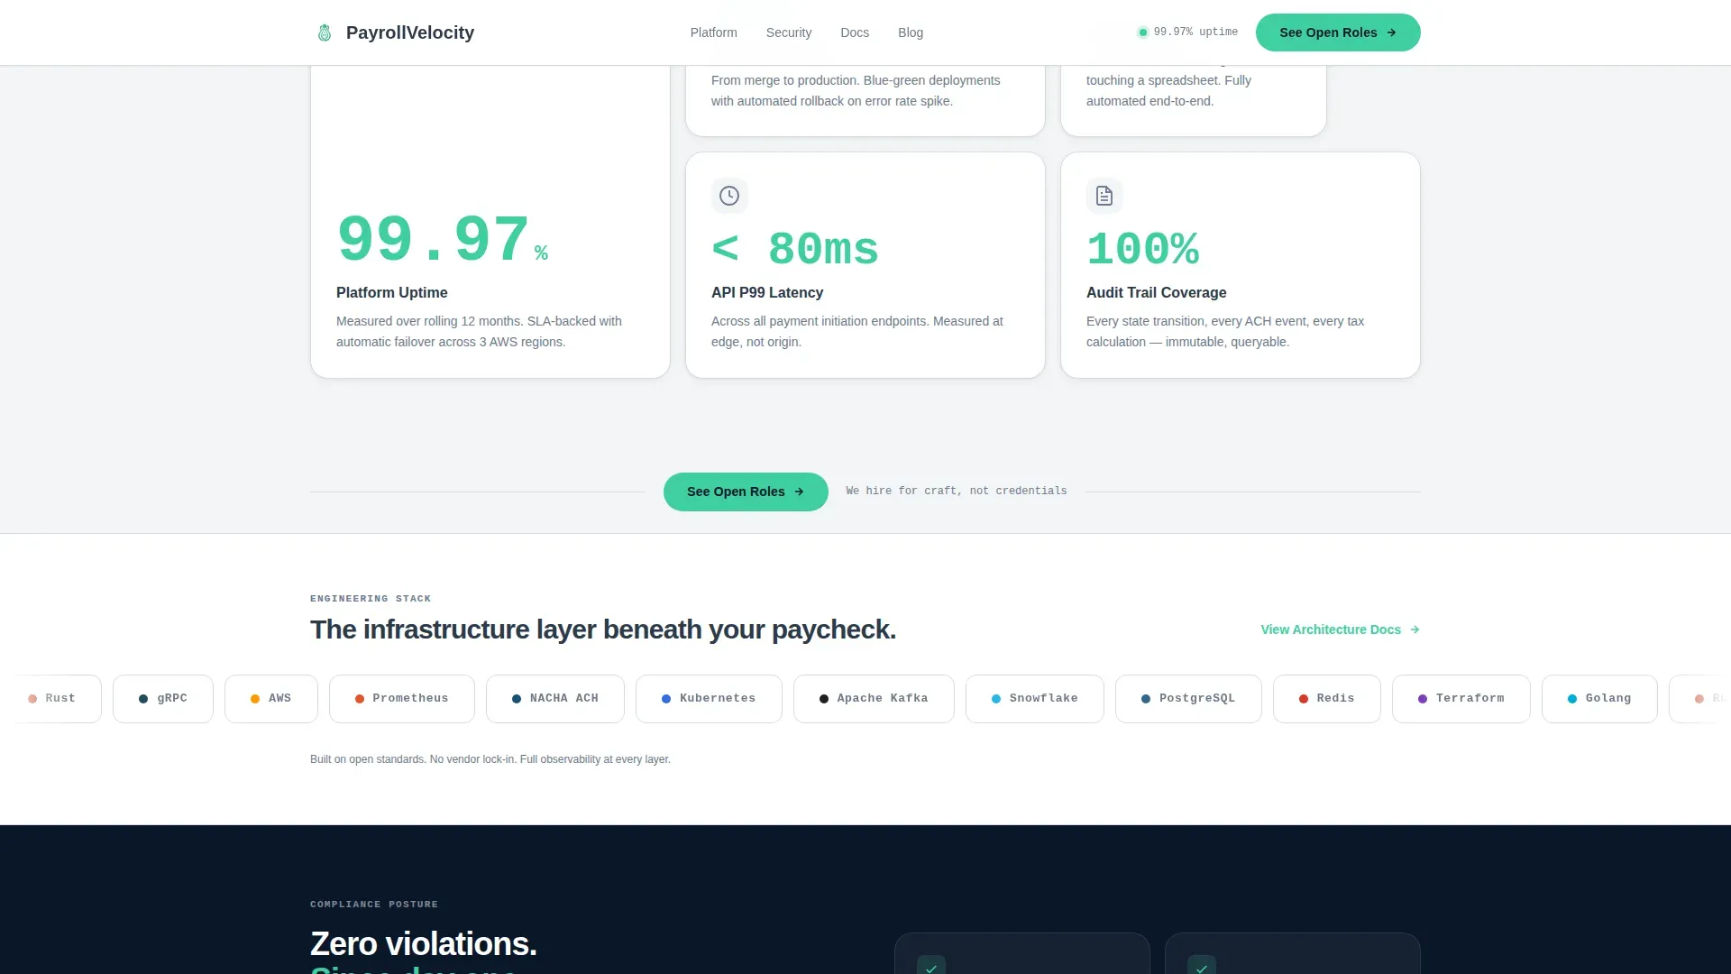The image size is (1731, 974).
Task: Click See Open Roles in the header
Action: tap(1338, 32)
